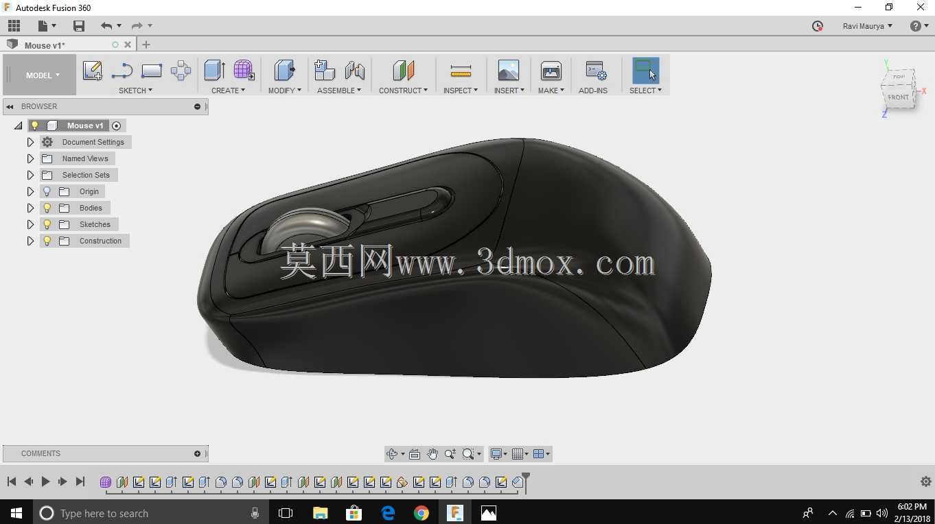Click the activate radio beside Mouse v1
This screenshot has width=935, height=524.
(116, 126)
